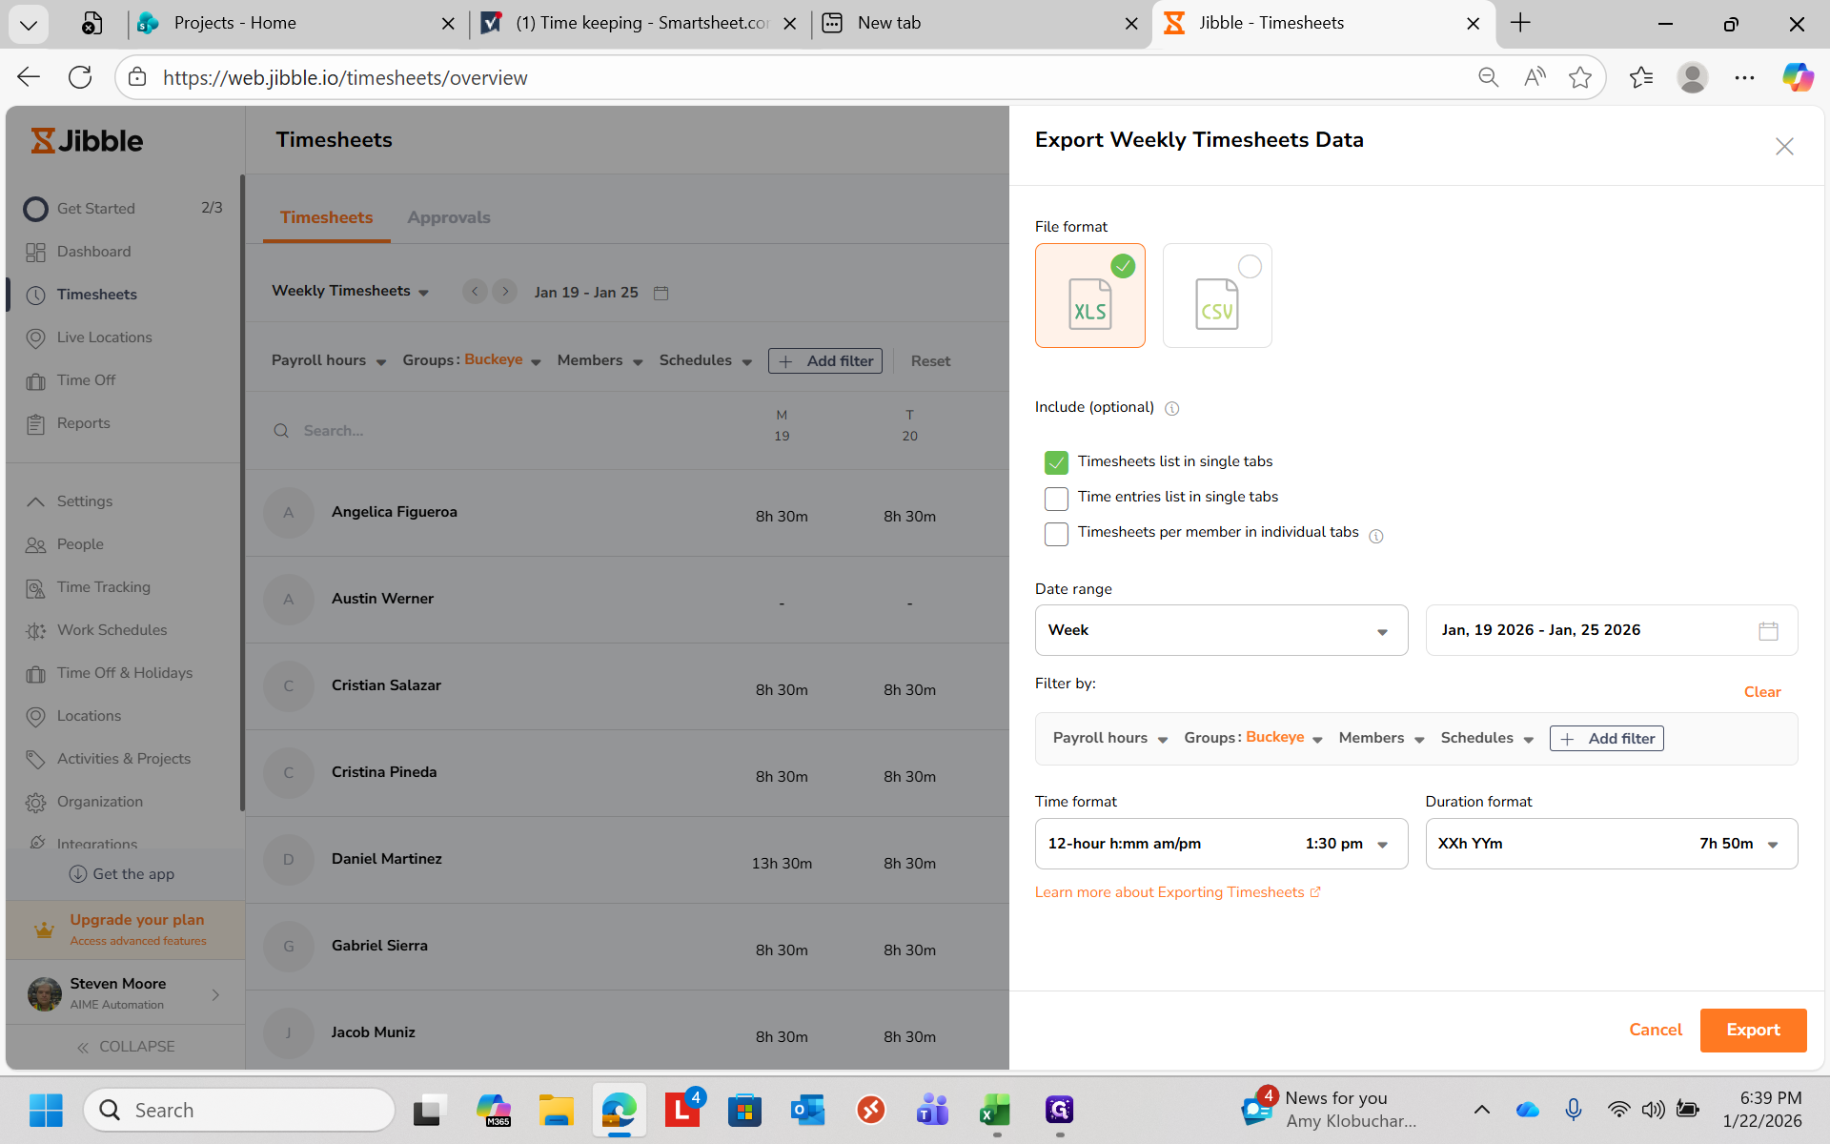The image size is (1830, 1144).
Task: Enable Time entries list in single tabs
Action: [x=1056, y=499]
